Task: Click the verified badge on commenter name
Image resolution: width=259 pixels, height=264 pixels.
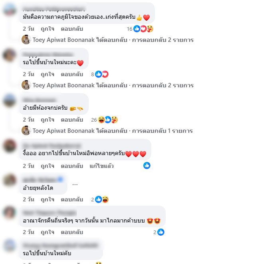Action: 61,179
